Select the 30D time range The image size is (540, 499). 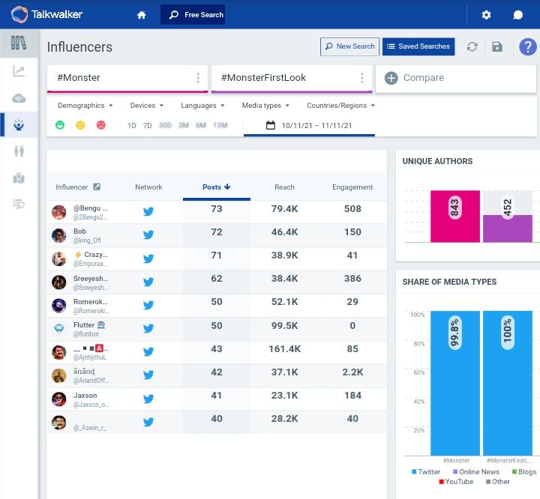click(x=165, y=125)
